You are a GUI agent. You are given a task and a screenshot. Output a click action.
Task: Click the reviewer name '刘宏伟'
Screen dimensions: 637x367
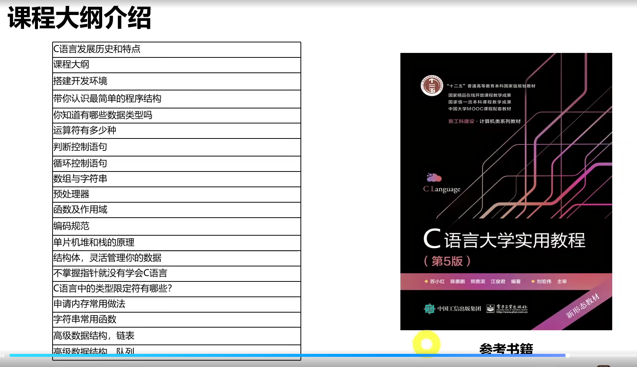(x=544, y=281)
